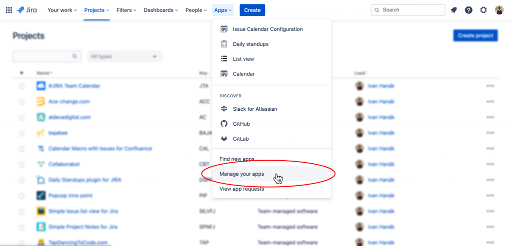
Task: Open the notifications bell icon
Action: tap(453, 10)
